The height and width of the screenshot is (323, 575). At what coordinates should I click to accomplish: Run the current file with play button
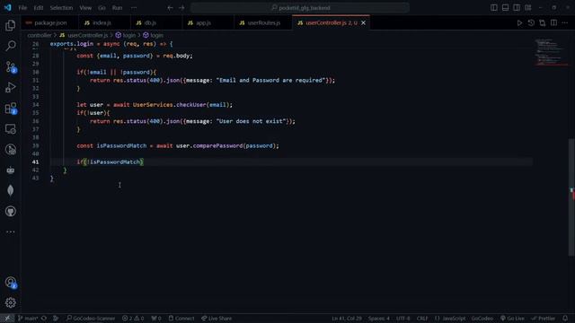(x=519, y=22)
